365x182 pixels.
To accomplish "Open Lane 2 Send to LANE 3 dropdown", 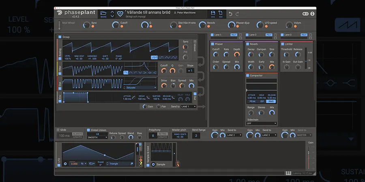I will 269,135.
